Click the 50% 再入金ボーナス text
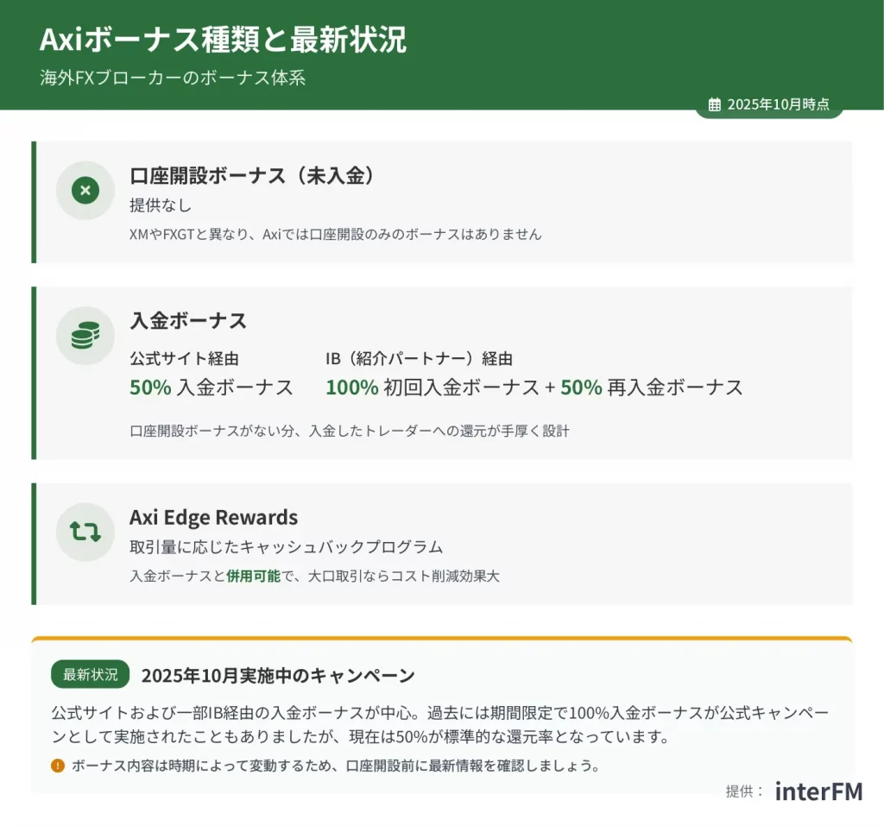 tap(652, 388)
